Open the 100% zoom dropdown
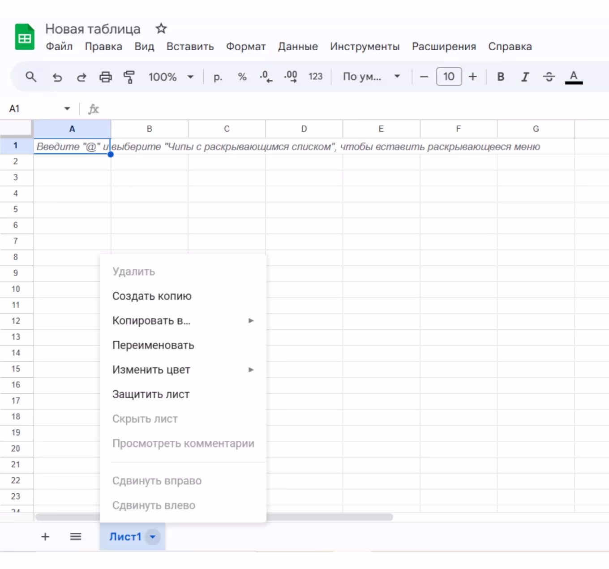Viewport: 609px width, 569px height. [171, 77]
